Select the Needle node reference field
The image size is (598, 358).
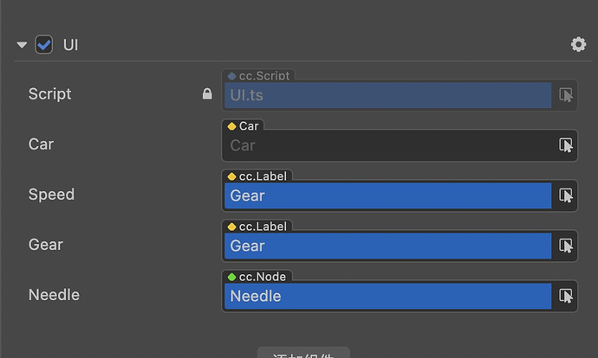click(x=387, y=296)
